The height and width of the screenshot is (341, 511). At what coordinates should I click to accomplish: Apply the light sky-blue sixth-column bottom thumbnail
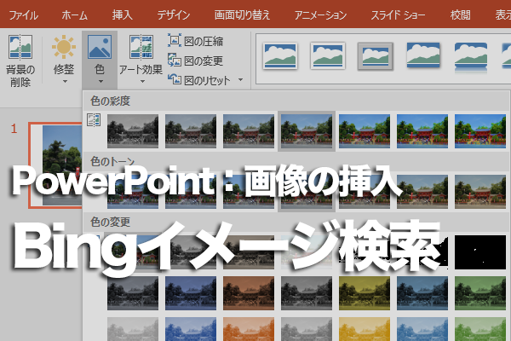[422, 329]
